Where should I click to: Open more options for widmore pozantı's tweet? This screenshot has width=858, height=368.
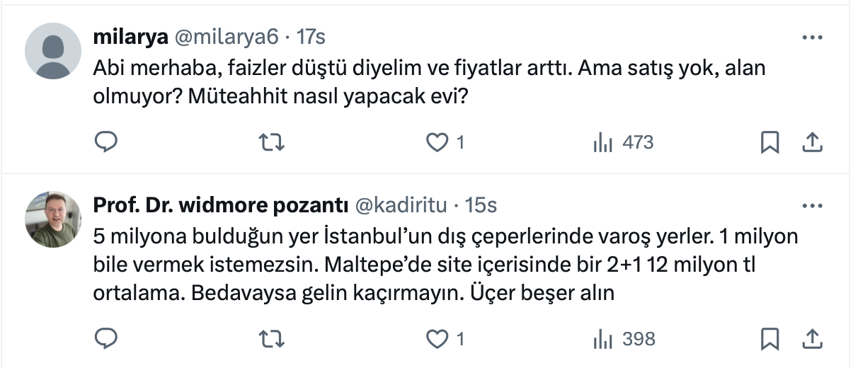coord(811,205)
